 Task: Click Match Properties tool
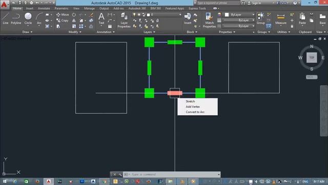click(209, 20)
